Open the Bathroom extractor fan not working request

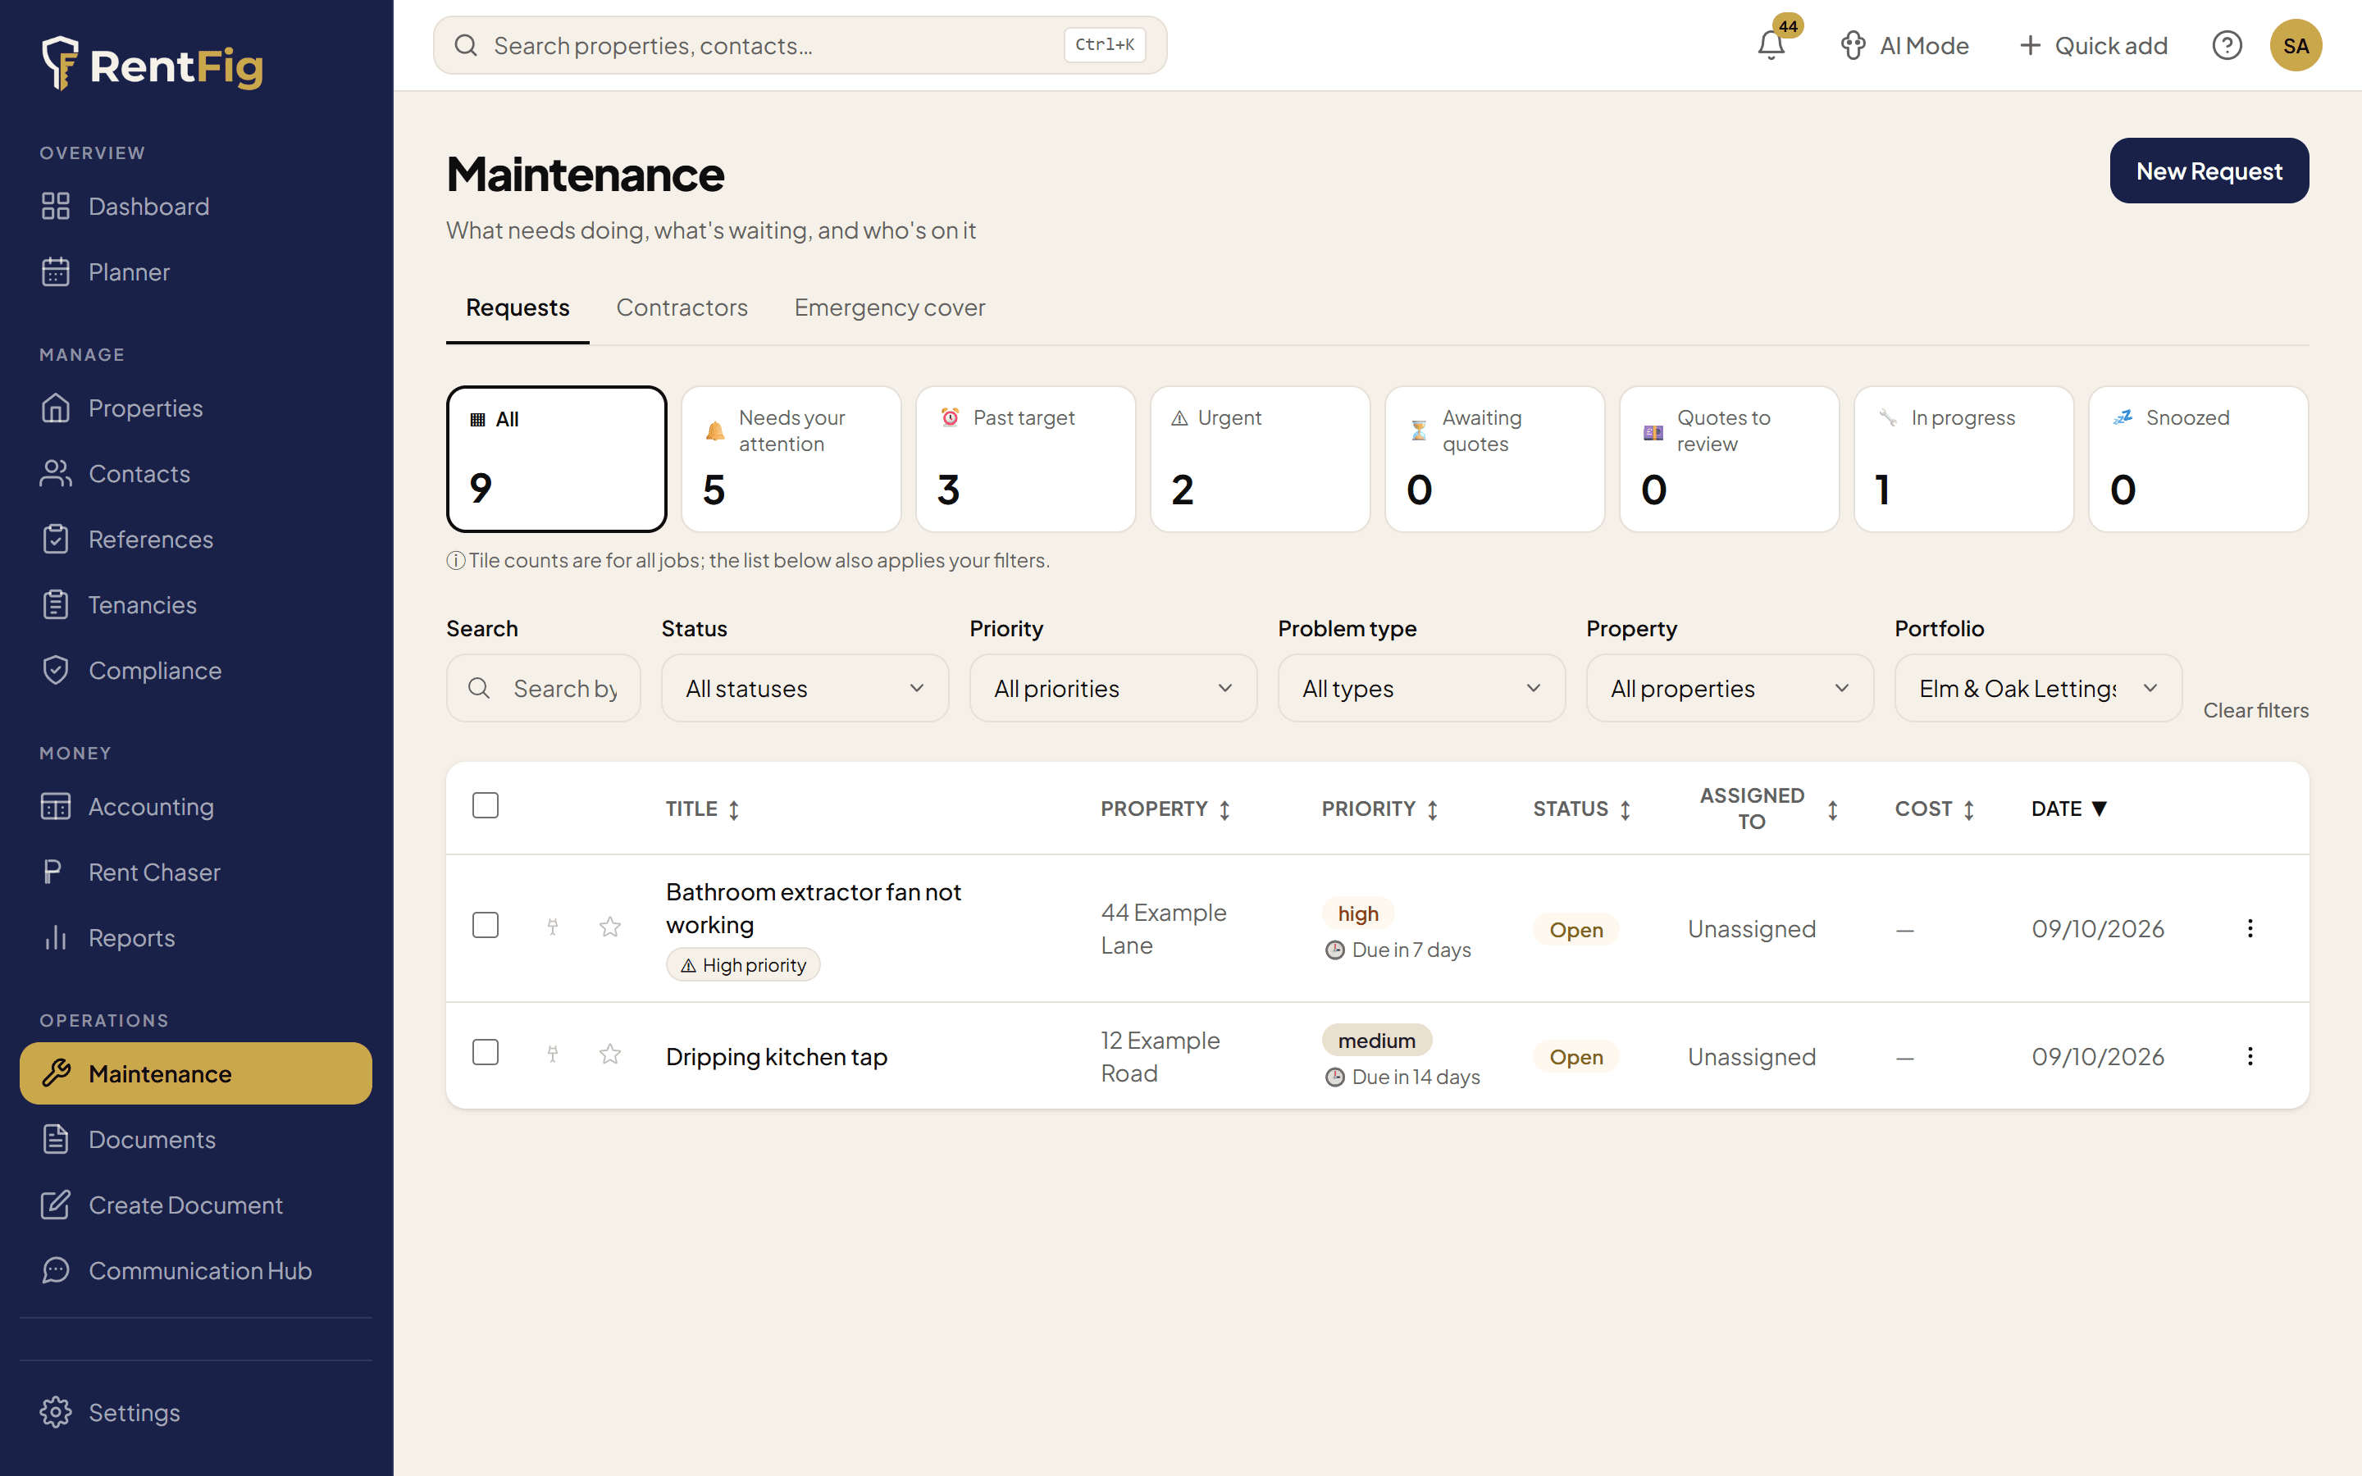point(813,908)
